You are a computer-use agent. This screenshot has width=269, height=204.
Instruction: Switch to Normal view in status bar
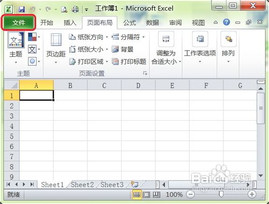(137, 194)
